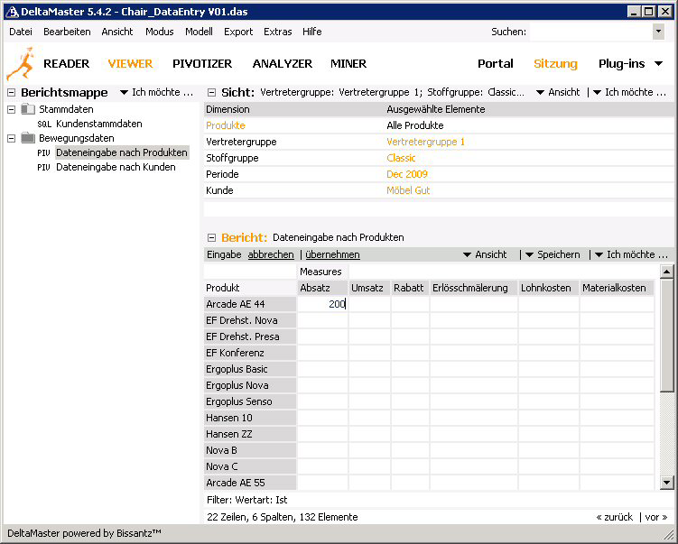Click the abbrechen link
This screenshot has height=544, width=678.
click(271, 254)
